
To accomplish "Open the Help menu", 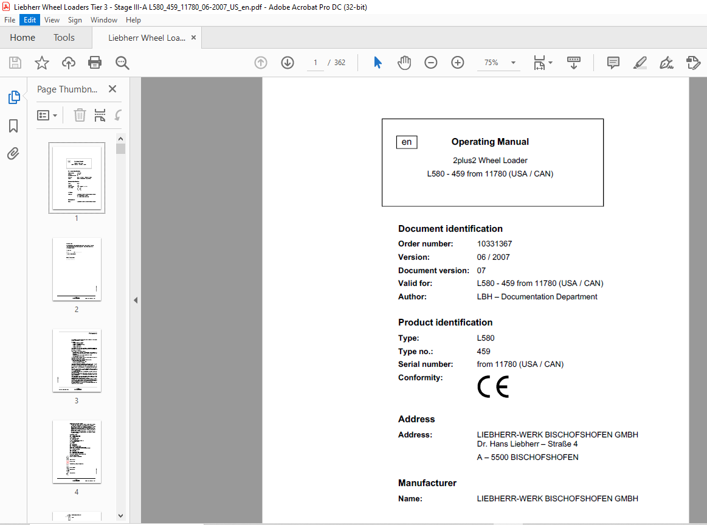I will click(x=133, y=20).
